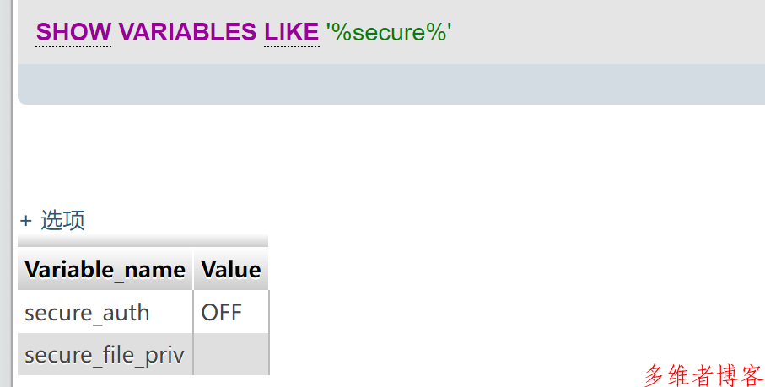Click the blank white area above 选项
Viewport: 765px width, 387px height.
pyautogui.click(x=391, y=156)
